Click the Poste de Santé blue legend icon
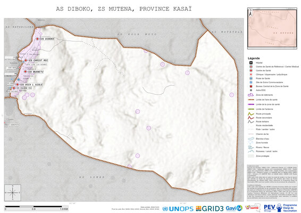301x213 pixels. tap(250, 78)
